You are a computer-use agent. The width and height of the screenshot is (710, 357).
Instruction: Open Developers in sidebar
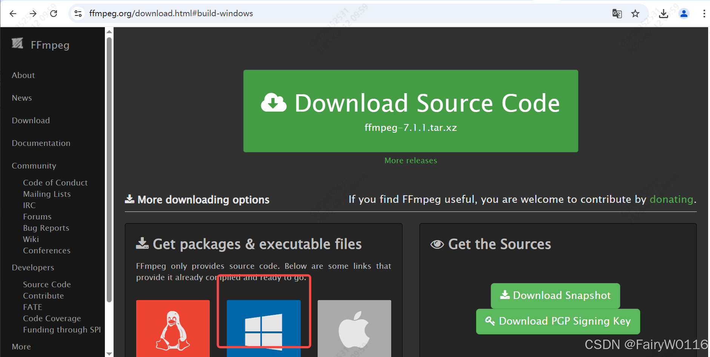point(33,268)
